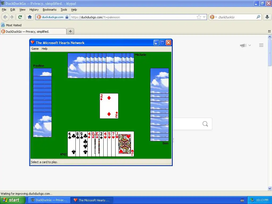Play the 4 of clubs card

tap(71, 144)
